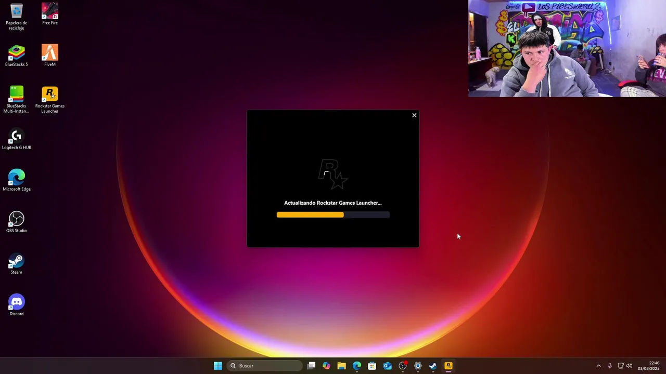
Task: Close the Rockstar Games Launcher update dialog
Action: point(414,115)
